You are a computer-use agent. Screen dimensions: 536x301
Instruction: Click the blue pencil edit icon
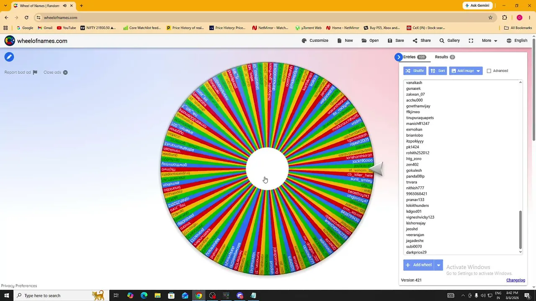pyautogui.click(x=9, y=57)
